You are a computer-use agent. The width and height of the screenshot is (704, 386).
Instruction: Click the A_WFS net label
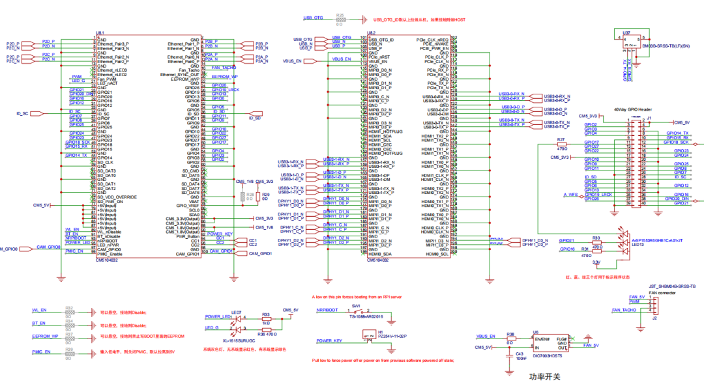570,195
